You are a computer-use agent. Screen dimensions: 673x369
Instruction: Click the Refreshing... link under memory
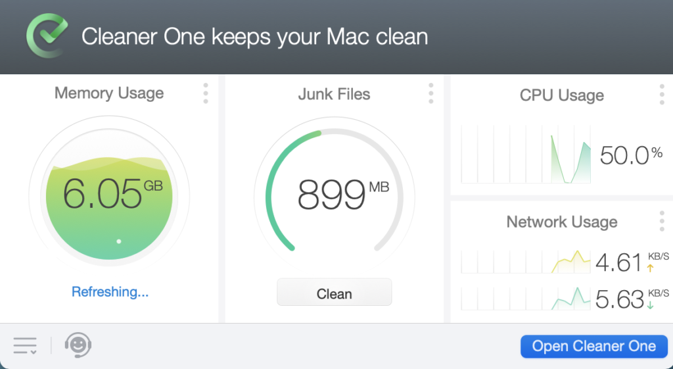click(110, 292)
